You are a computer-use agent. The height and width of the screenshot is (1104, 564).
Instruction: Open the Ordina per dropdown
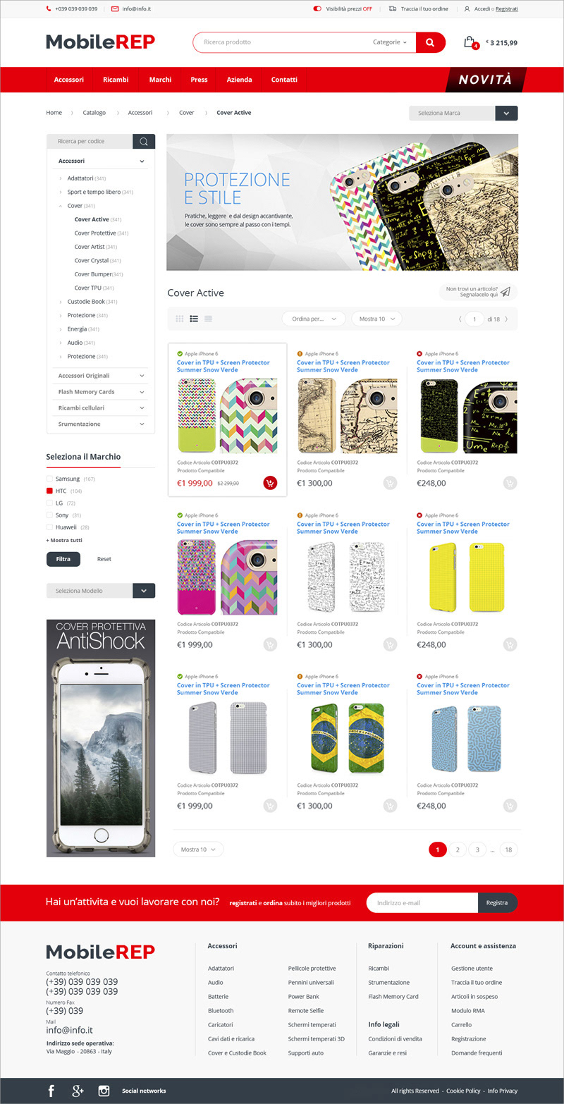pyautogui.click(x=314, y=319)
